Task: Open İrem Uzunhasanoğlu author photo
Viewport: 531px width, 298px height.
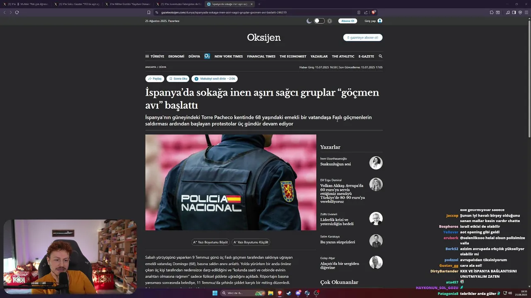Action: tap(376, 163)
